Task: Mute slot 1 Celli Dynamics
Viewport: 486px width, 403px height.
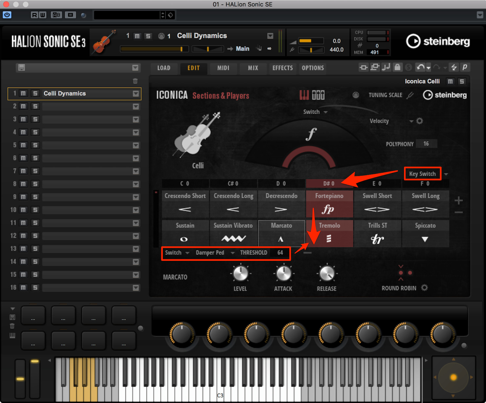Action: (23, 94)
